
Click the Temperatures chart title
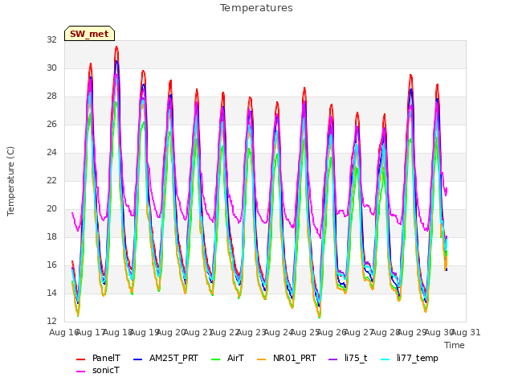[x=256, y=8]
